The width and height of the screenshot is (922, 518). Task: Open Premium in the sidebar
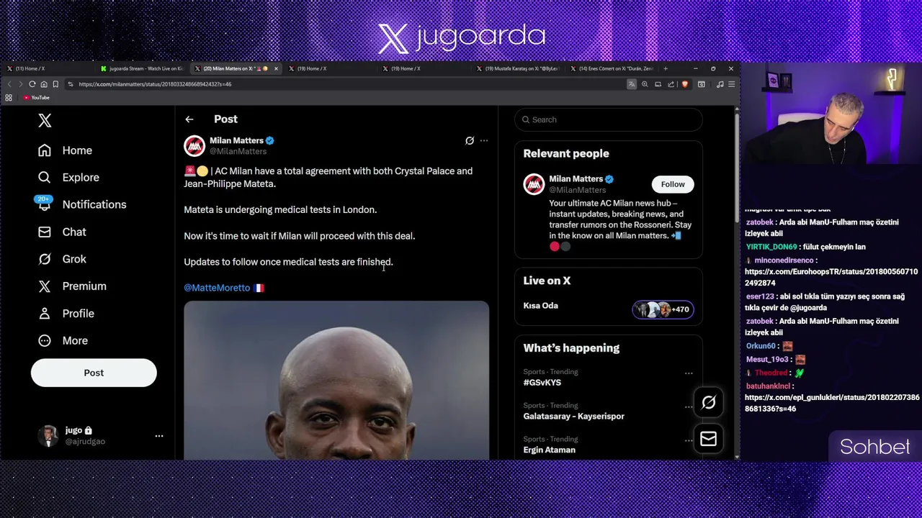pos(72,286)
